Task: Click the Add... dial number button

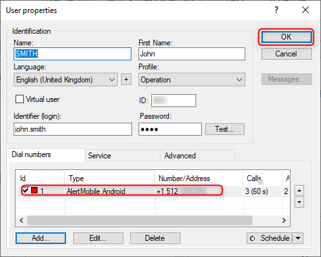Action: (41, 238)
